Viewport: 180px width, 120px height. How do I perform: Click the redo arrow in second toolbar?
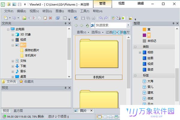coord(106,18)
